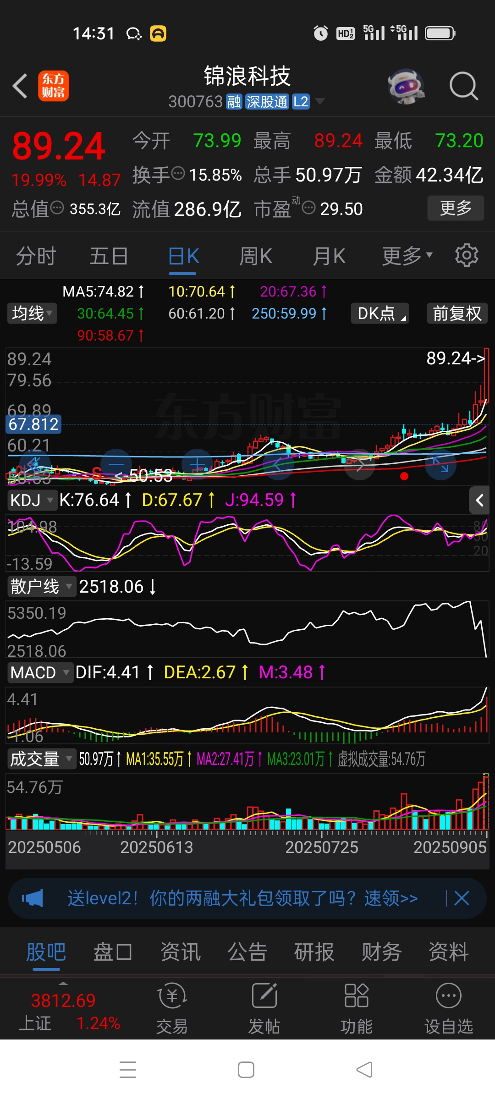Open 资料 tab
The height and width of the screenshot is (1100, 495).
[x=449, y=952]
